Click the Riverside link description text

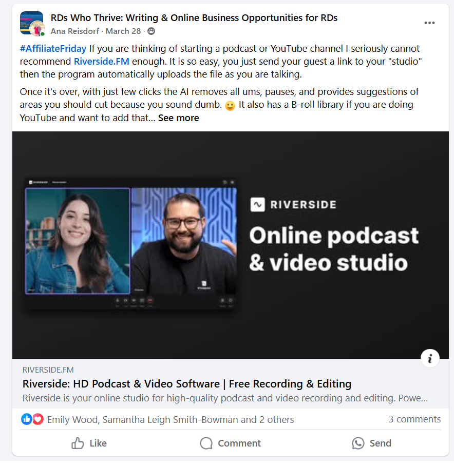click(225, 398)
